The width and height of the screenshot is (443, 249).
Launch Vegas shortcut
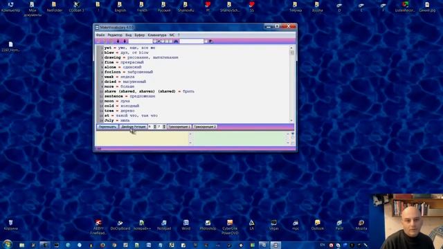pyautogui.click(x=273, y=225)
